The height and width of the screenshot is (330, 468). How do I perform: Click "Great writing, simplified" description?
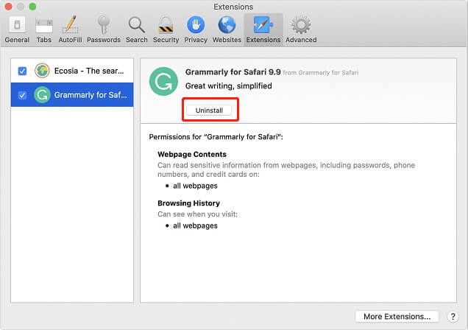tap(229, 86)
